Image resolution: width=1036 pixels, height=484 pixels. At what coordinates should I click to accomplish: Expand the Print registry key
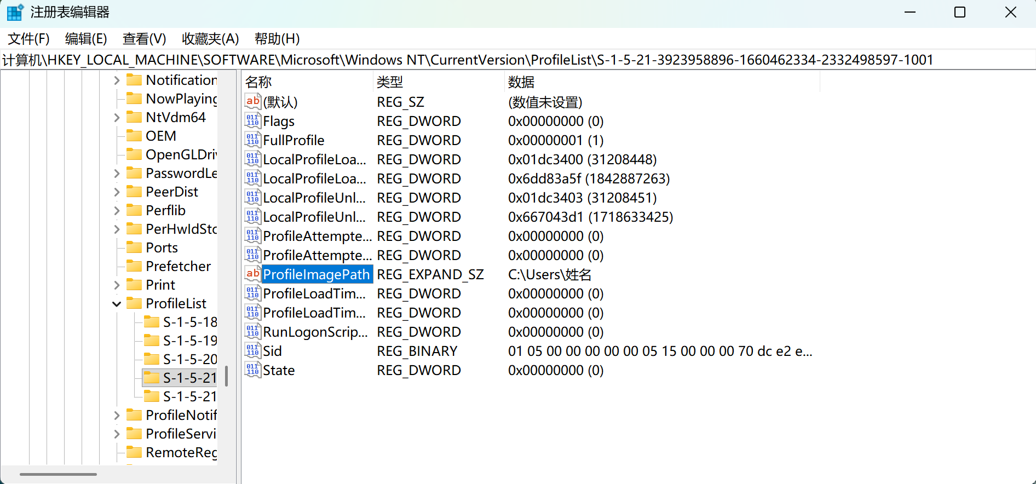click(117, 285)
